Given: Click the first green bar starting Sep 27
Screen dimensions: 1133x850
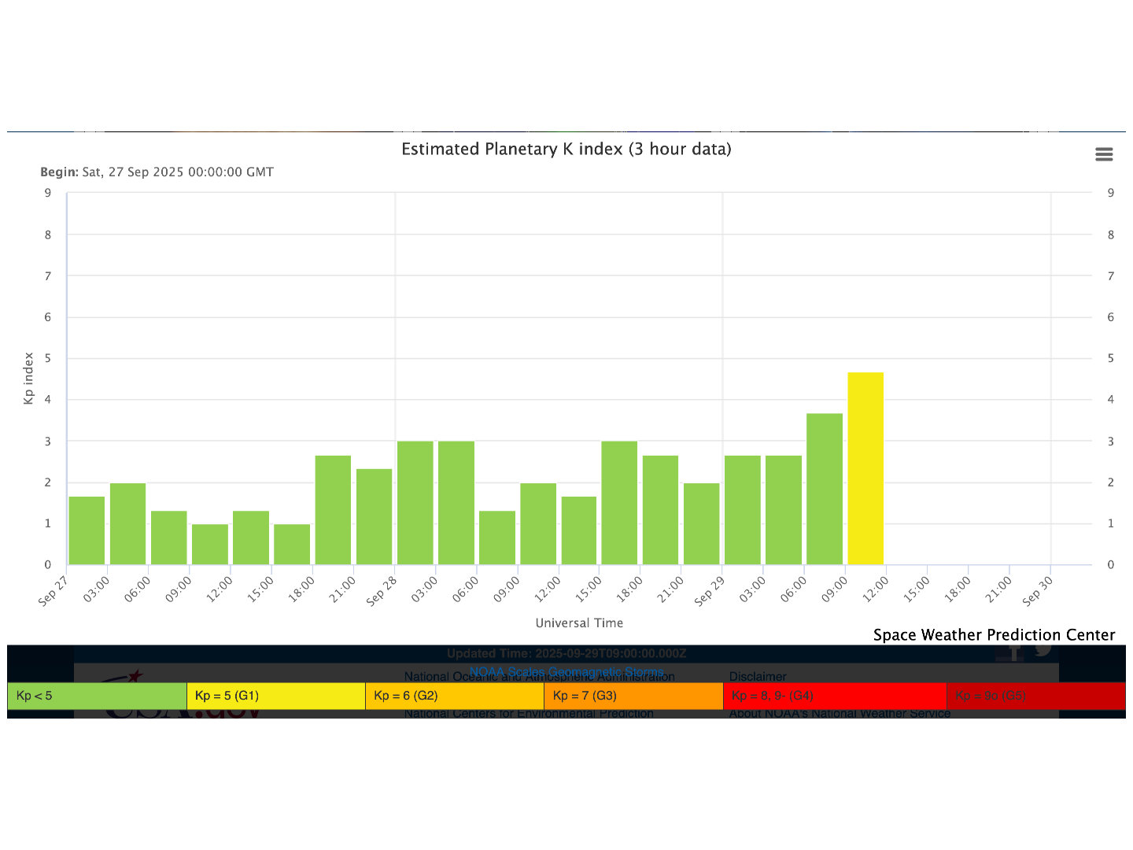Looking at the screenshot, I should [x=87, y=530].
